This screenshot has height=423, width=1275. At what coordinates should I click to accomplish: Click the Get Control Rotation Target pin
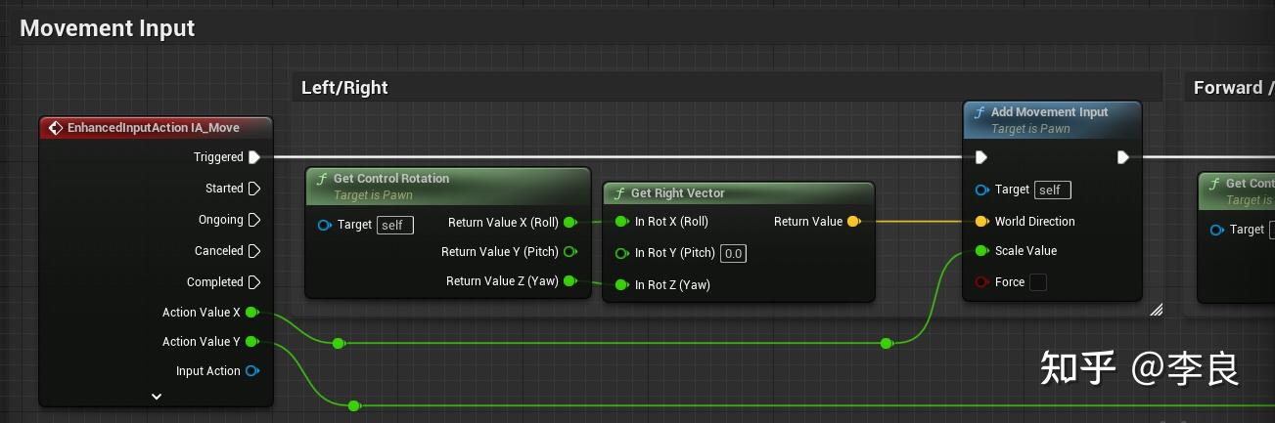pos(325,225)
